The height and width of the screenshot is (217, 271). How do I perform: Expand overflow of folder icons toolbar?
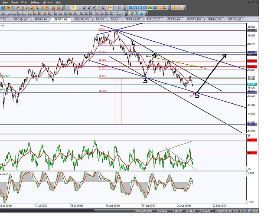pos(185,8)
